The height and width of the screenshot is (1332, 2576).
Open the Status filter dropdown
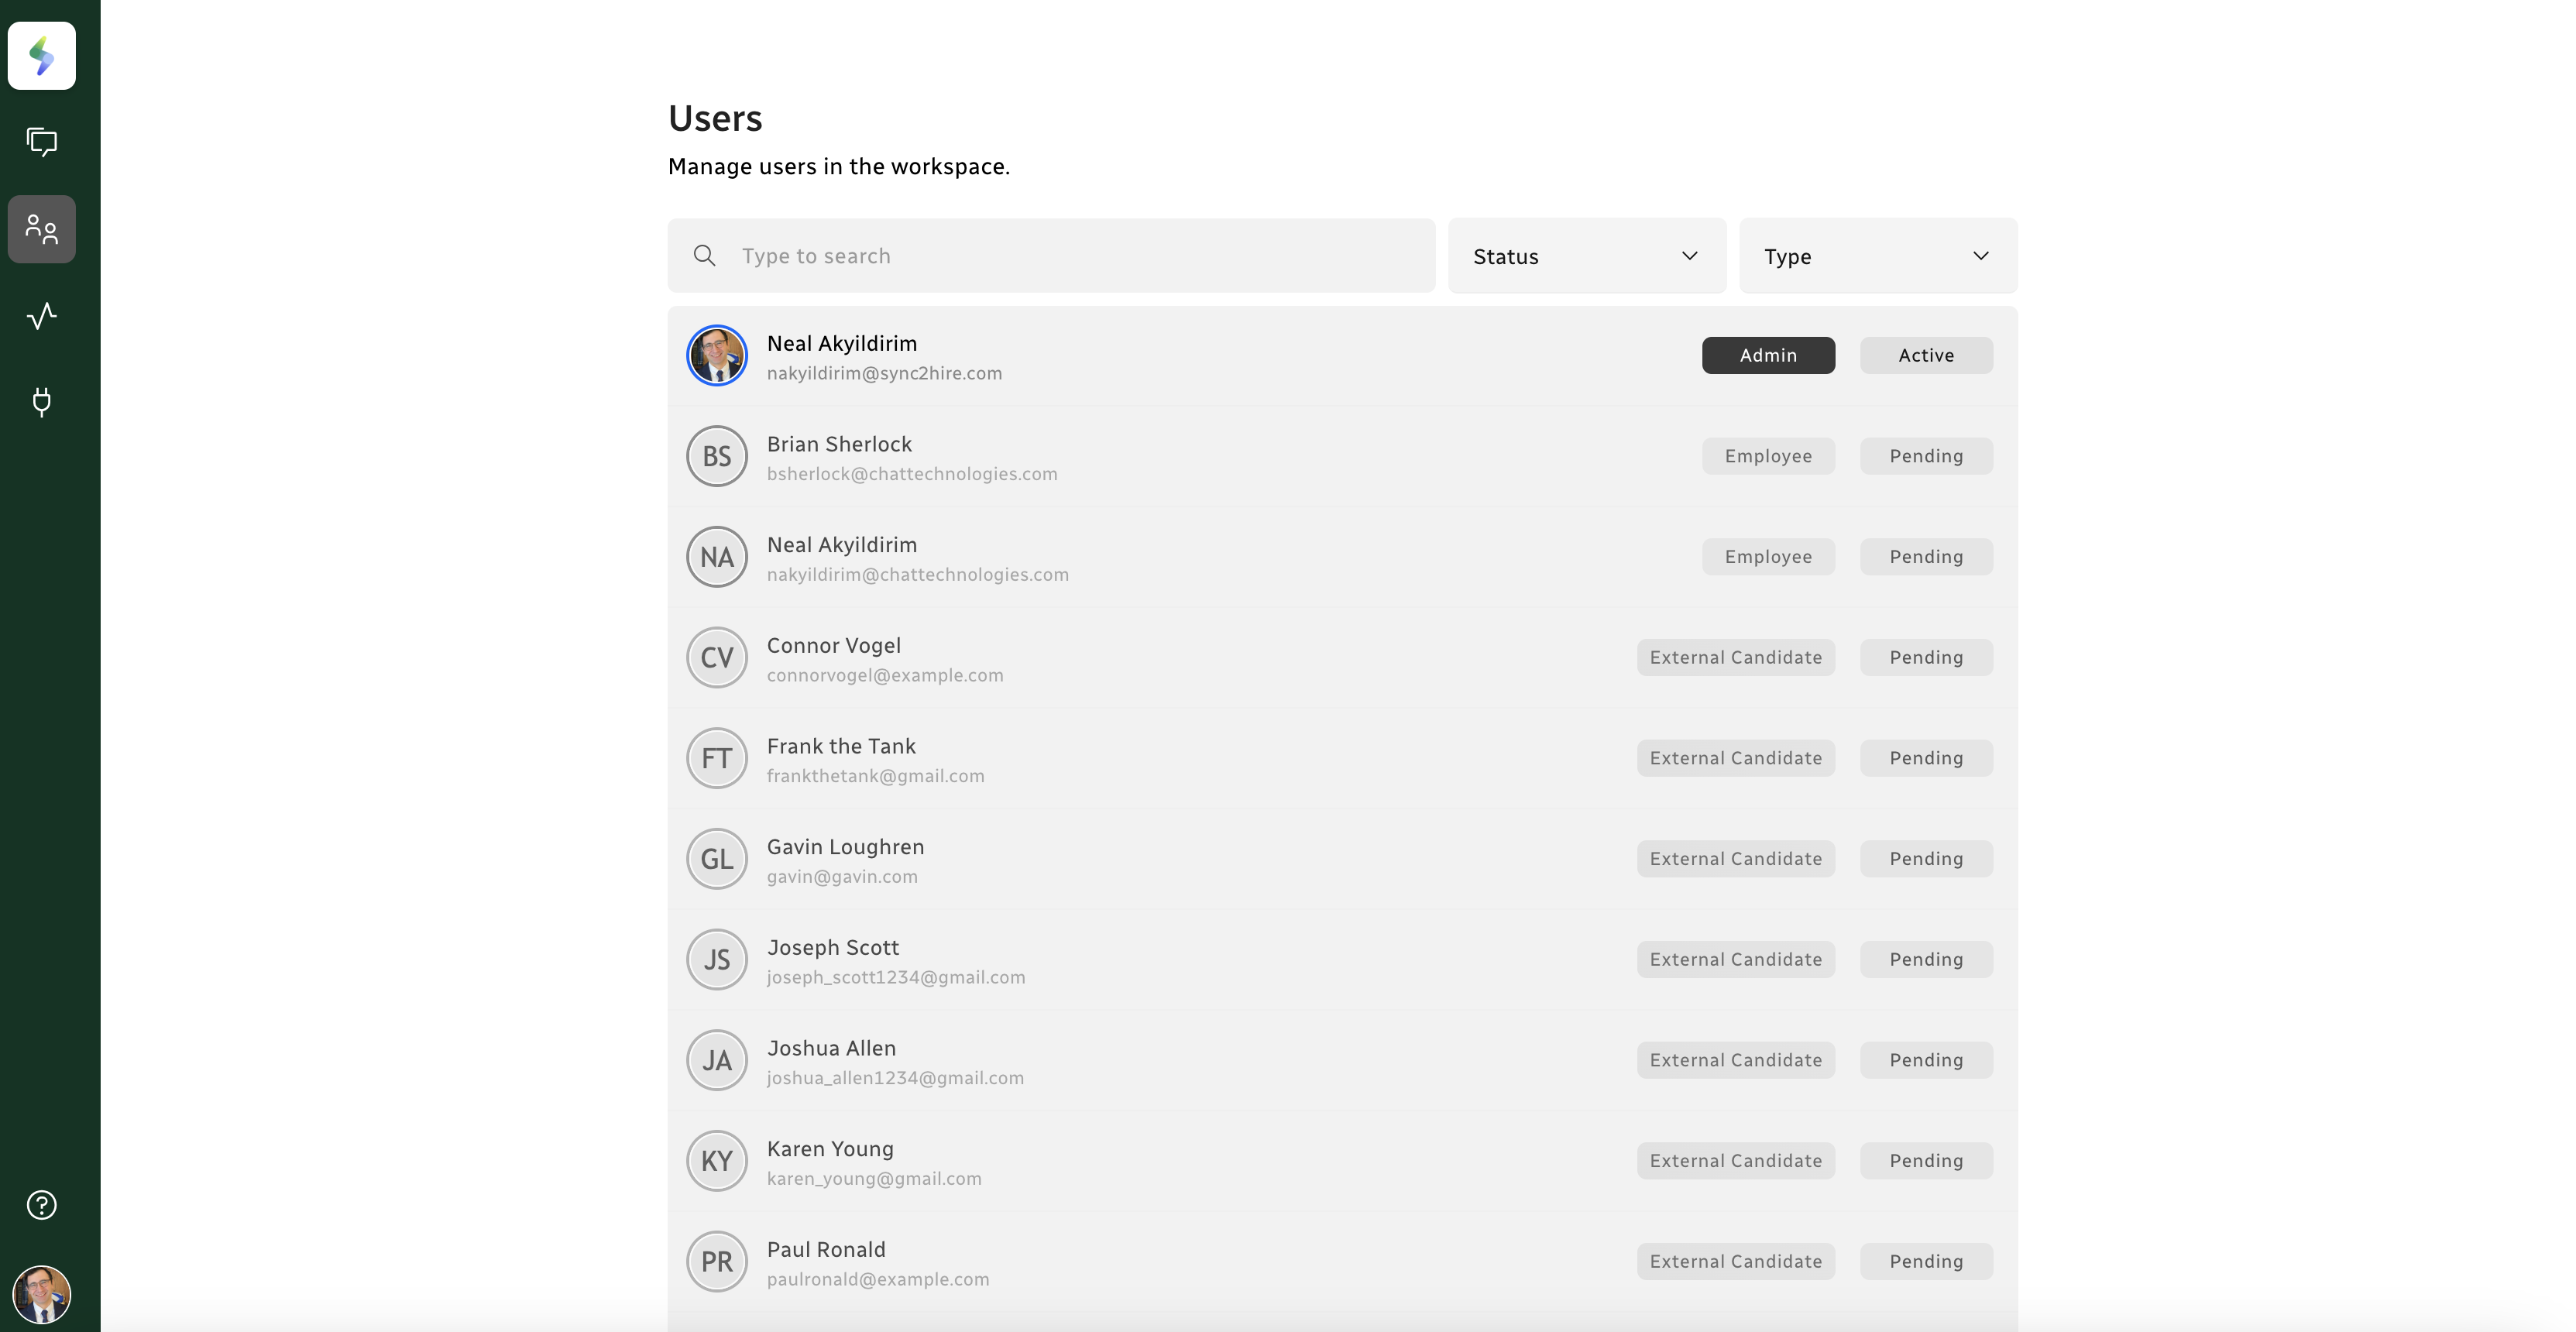pyautogui.click(x=1587, y=256)
